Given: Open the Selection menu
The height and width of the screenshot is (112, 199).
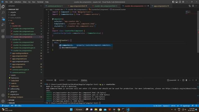Looking at the screenshot, I should point(18,2).
